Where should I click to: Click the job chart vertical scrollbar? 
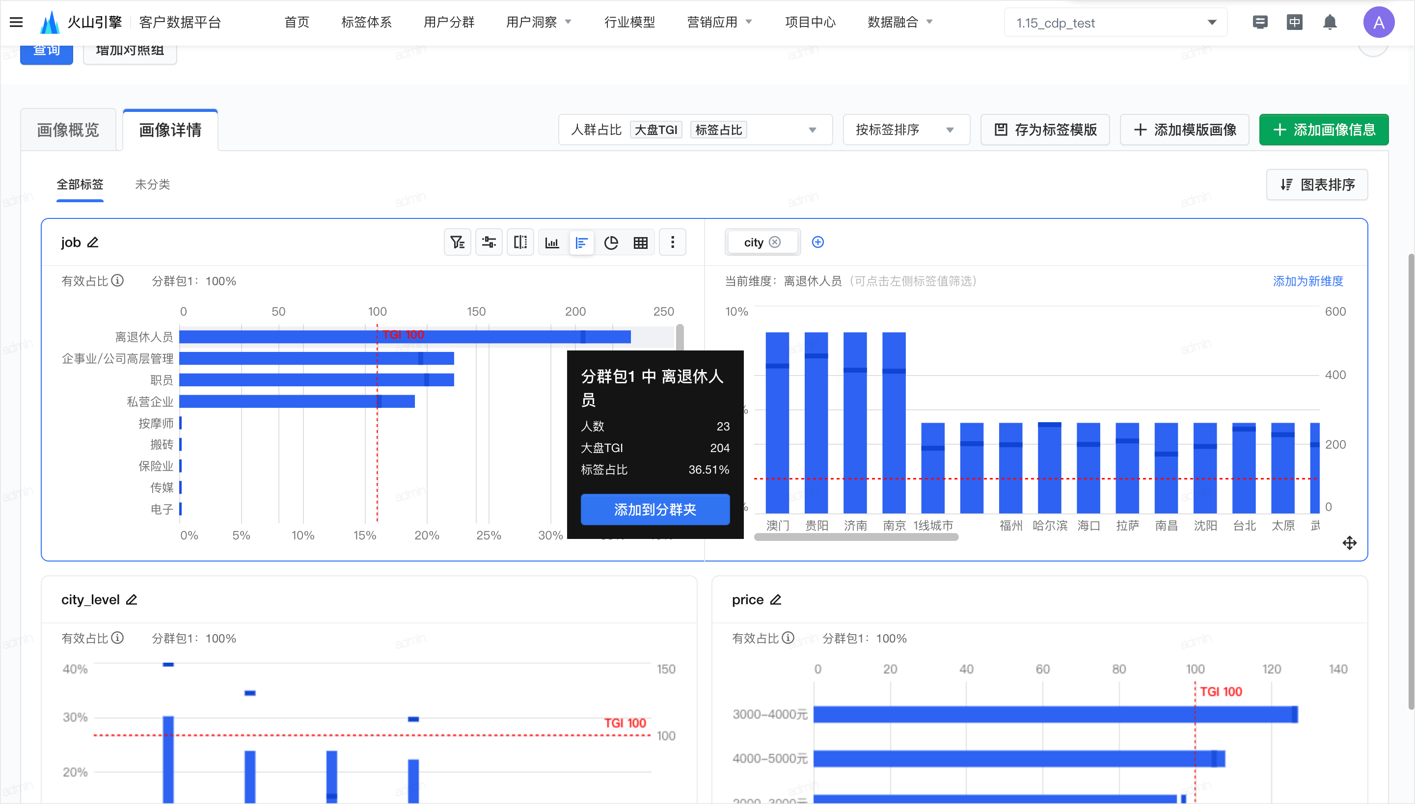[680, 337]
